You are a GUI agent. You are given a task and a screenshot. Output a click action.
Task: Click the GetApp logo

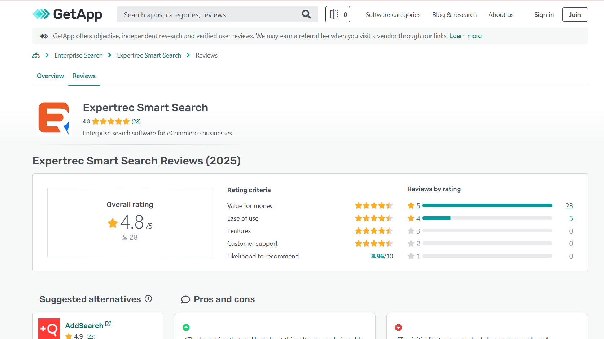point(67,14)
